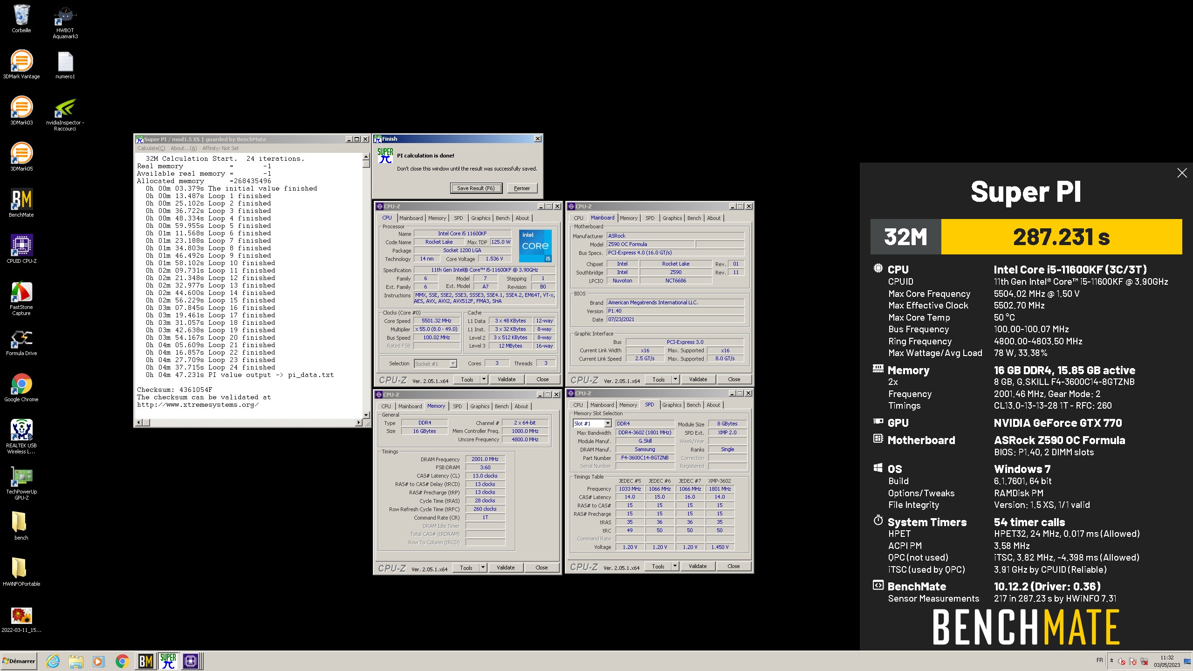Screen dimensions: 1193x671
Task: Launch BenchMate desktop icon
Action: click(x=21, y=203)
